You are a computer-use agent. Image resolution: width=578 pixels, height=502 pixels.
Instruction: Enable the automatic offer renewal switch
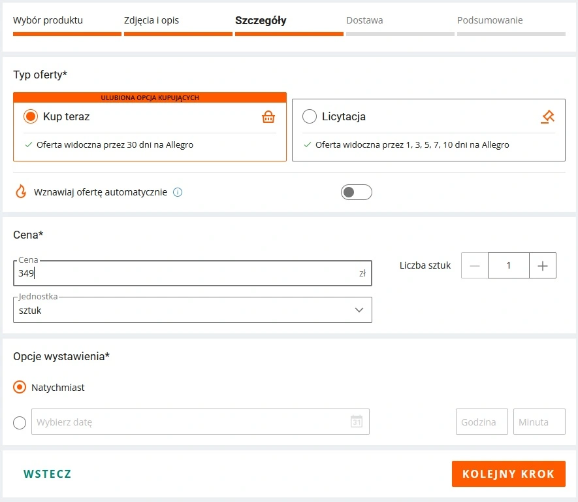pyautogui.click(x=356, y=192)
